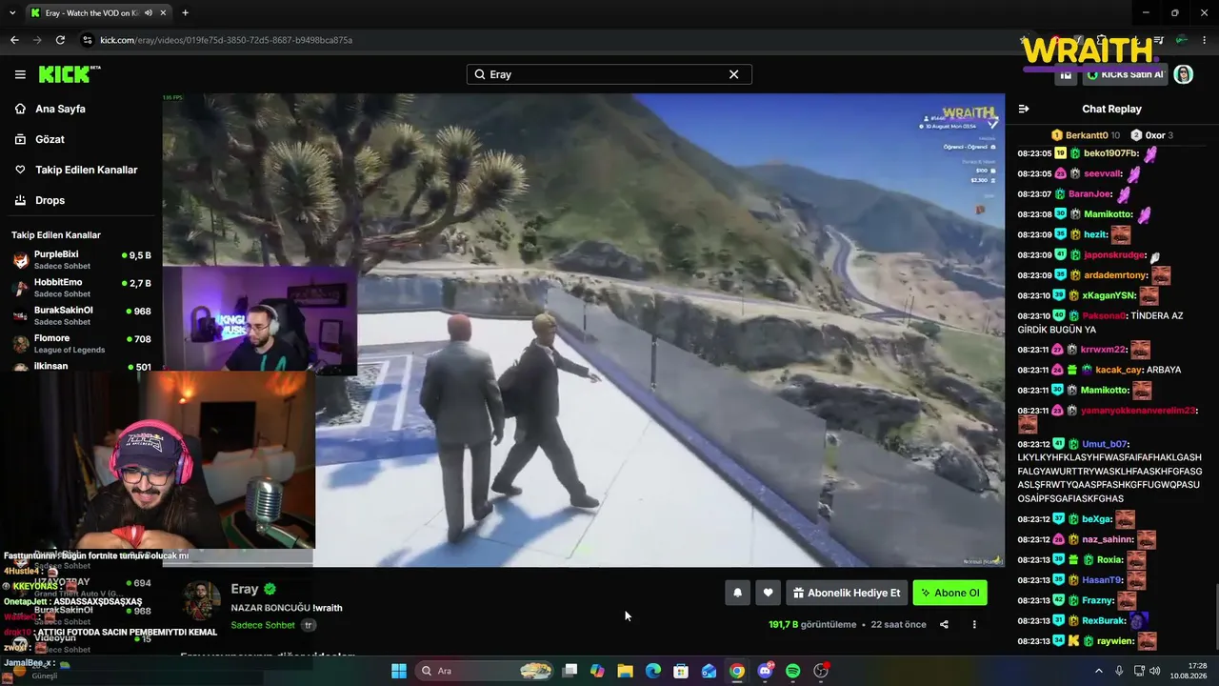Viewport: 1219px width, 686px height.
Task: Reload the browser page
Action: (60, 40)
